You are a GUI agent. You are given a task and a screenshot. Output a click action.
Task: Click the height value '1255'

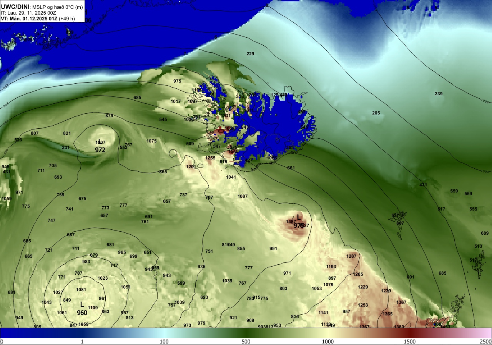[x=210, y=158]
